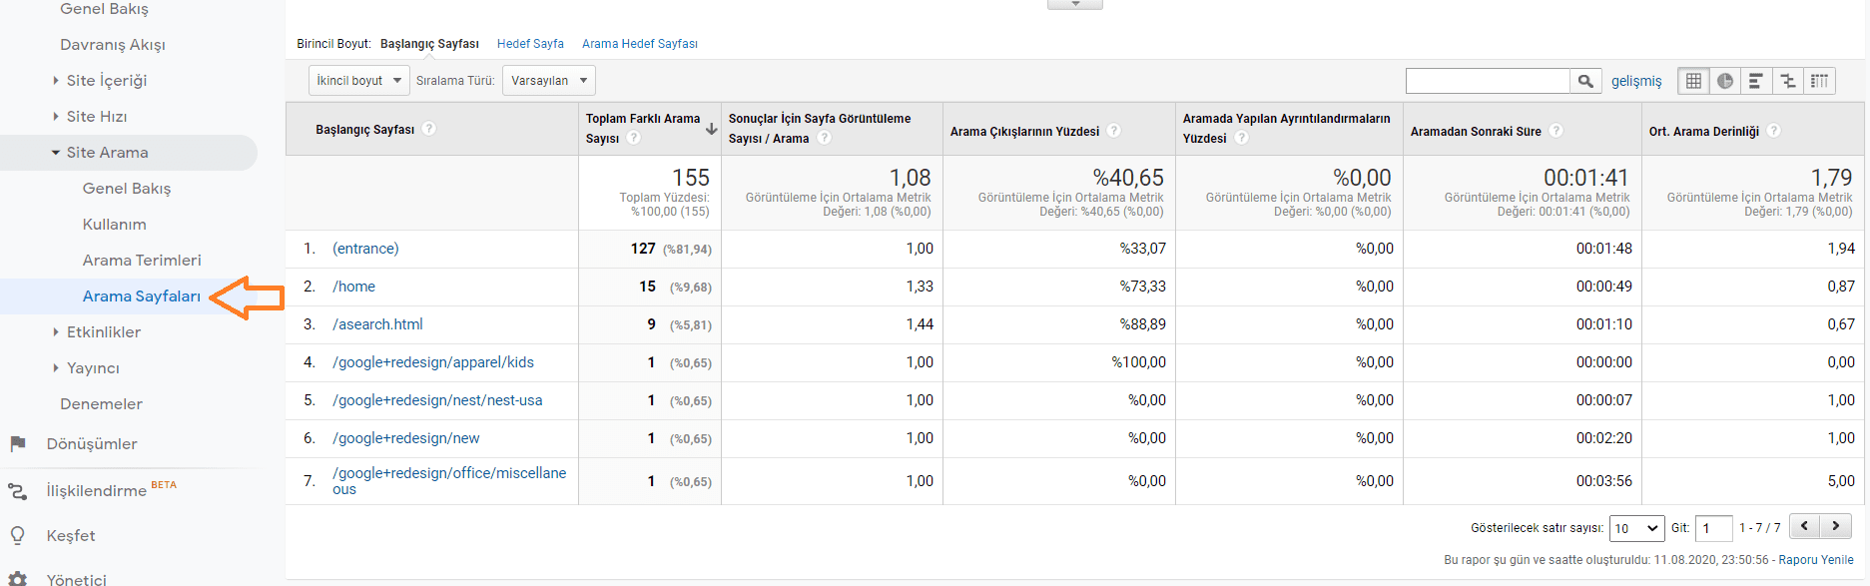This screenshot has width=1870, height=586.
Task: Open Arama Terimleri in the sidebar
Action: click(142, 261)
